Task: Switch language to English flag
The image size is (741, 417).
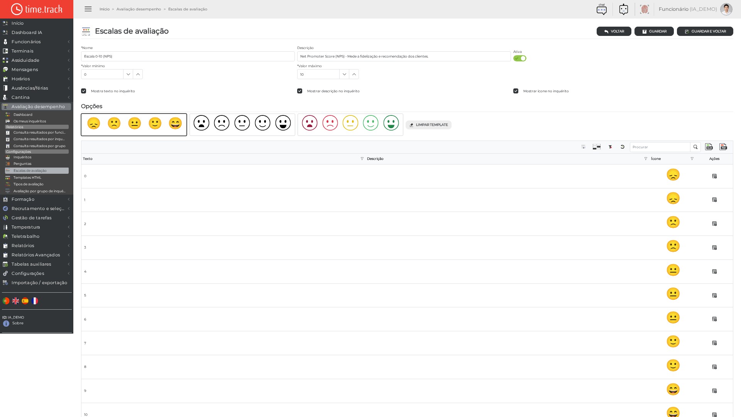Action: (x=15, y=301)
